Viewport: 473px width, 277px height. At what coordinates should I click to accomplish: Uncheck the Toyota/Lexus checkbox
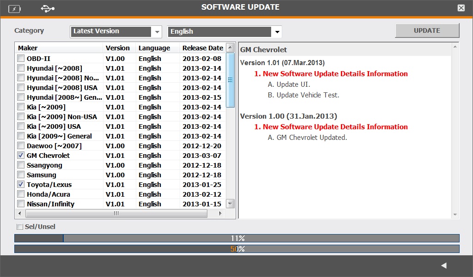(x=21, y=185)
